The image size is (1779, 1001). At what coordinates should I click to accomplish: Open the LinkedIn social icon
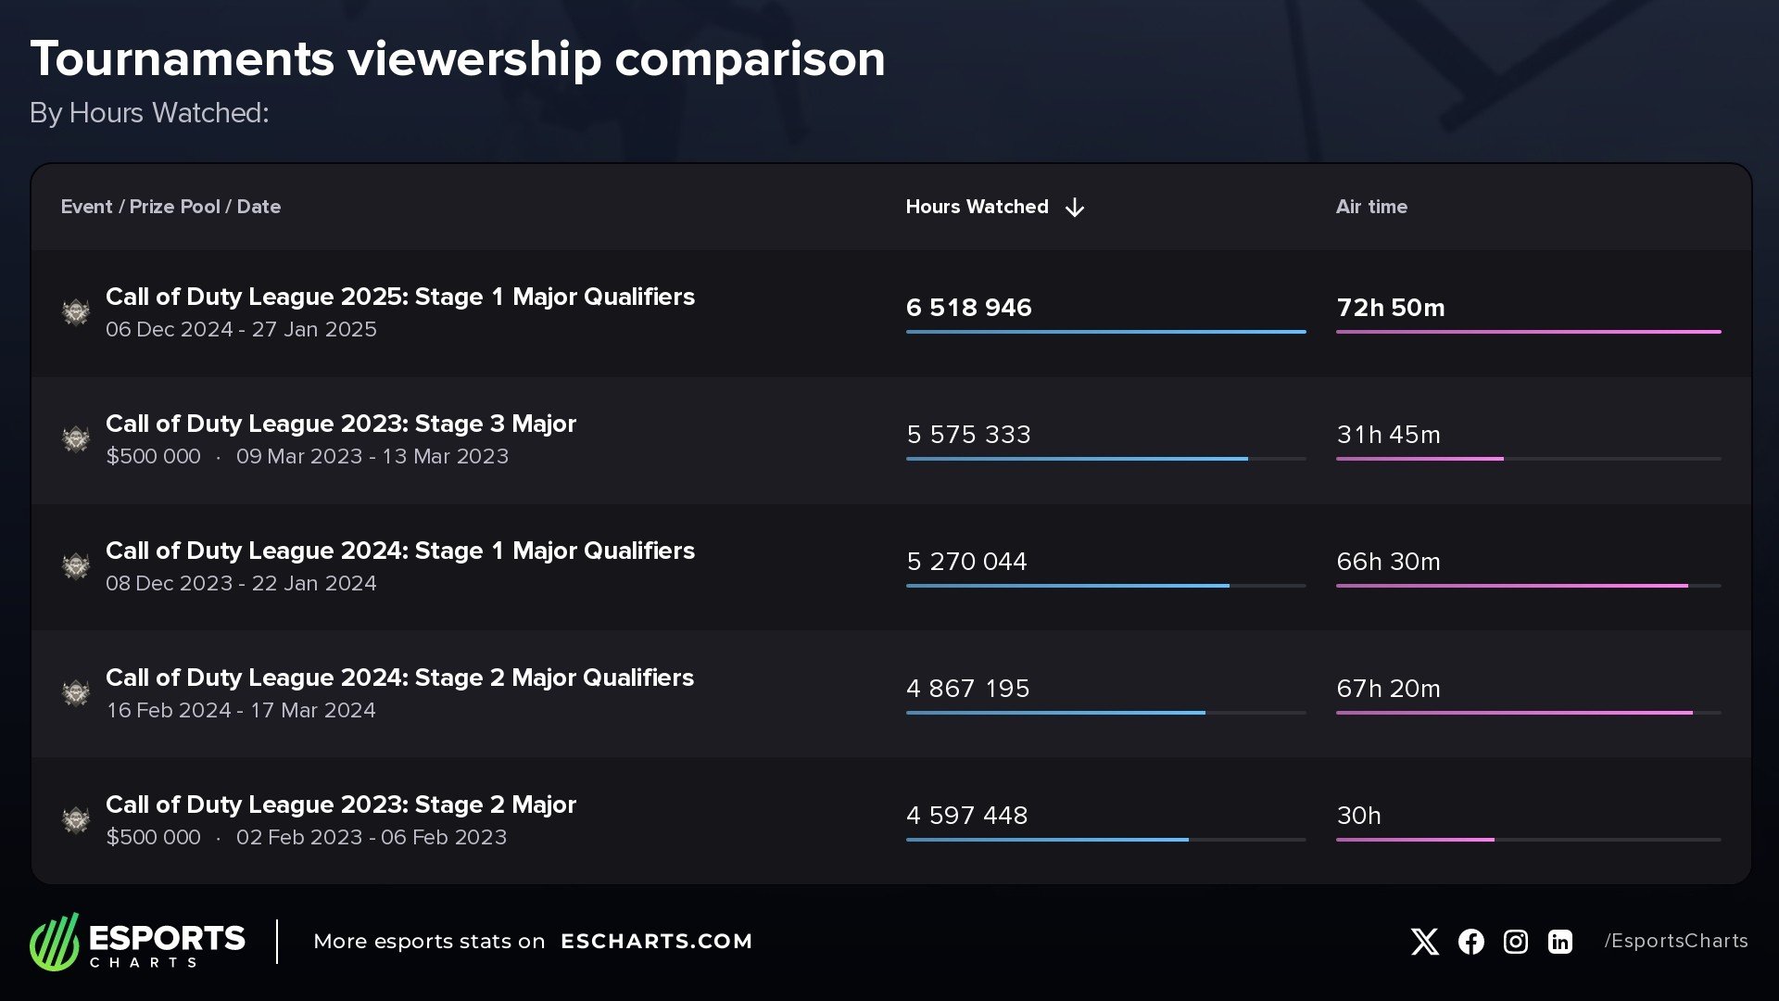[1560, 942]
